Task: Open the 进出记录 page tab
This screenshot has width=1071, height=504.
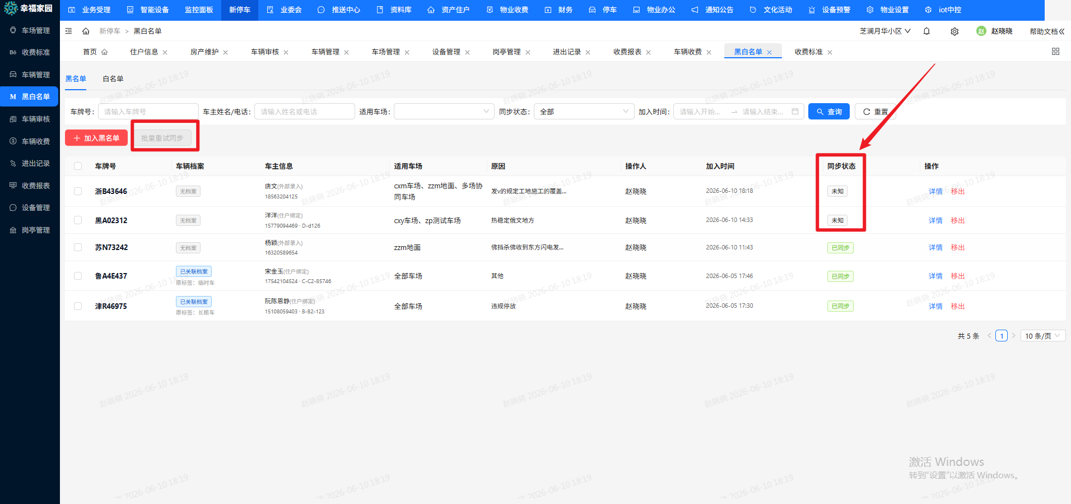Action: click(567, 52)
